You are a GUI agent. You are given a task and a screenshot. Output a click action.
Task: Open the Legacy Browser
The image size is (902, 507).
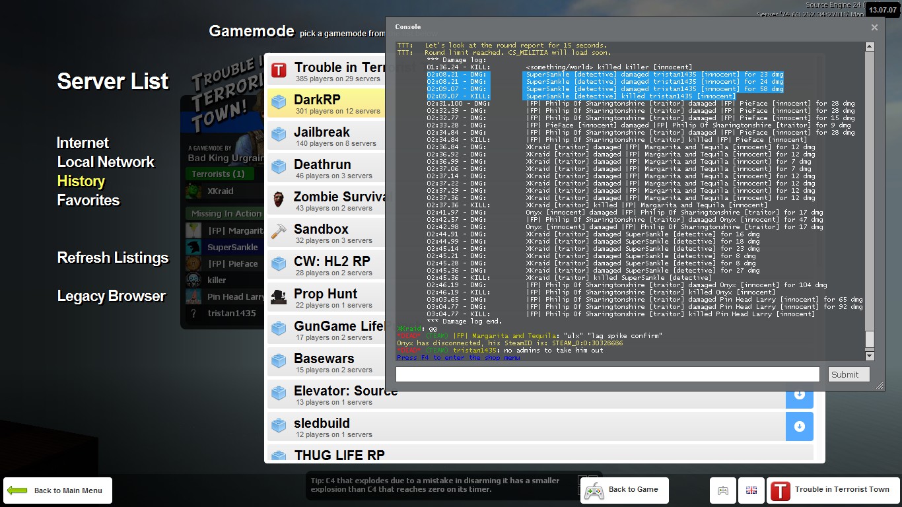tap(111, 296)
